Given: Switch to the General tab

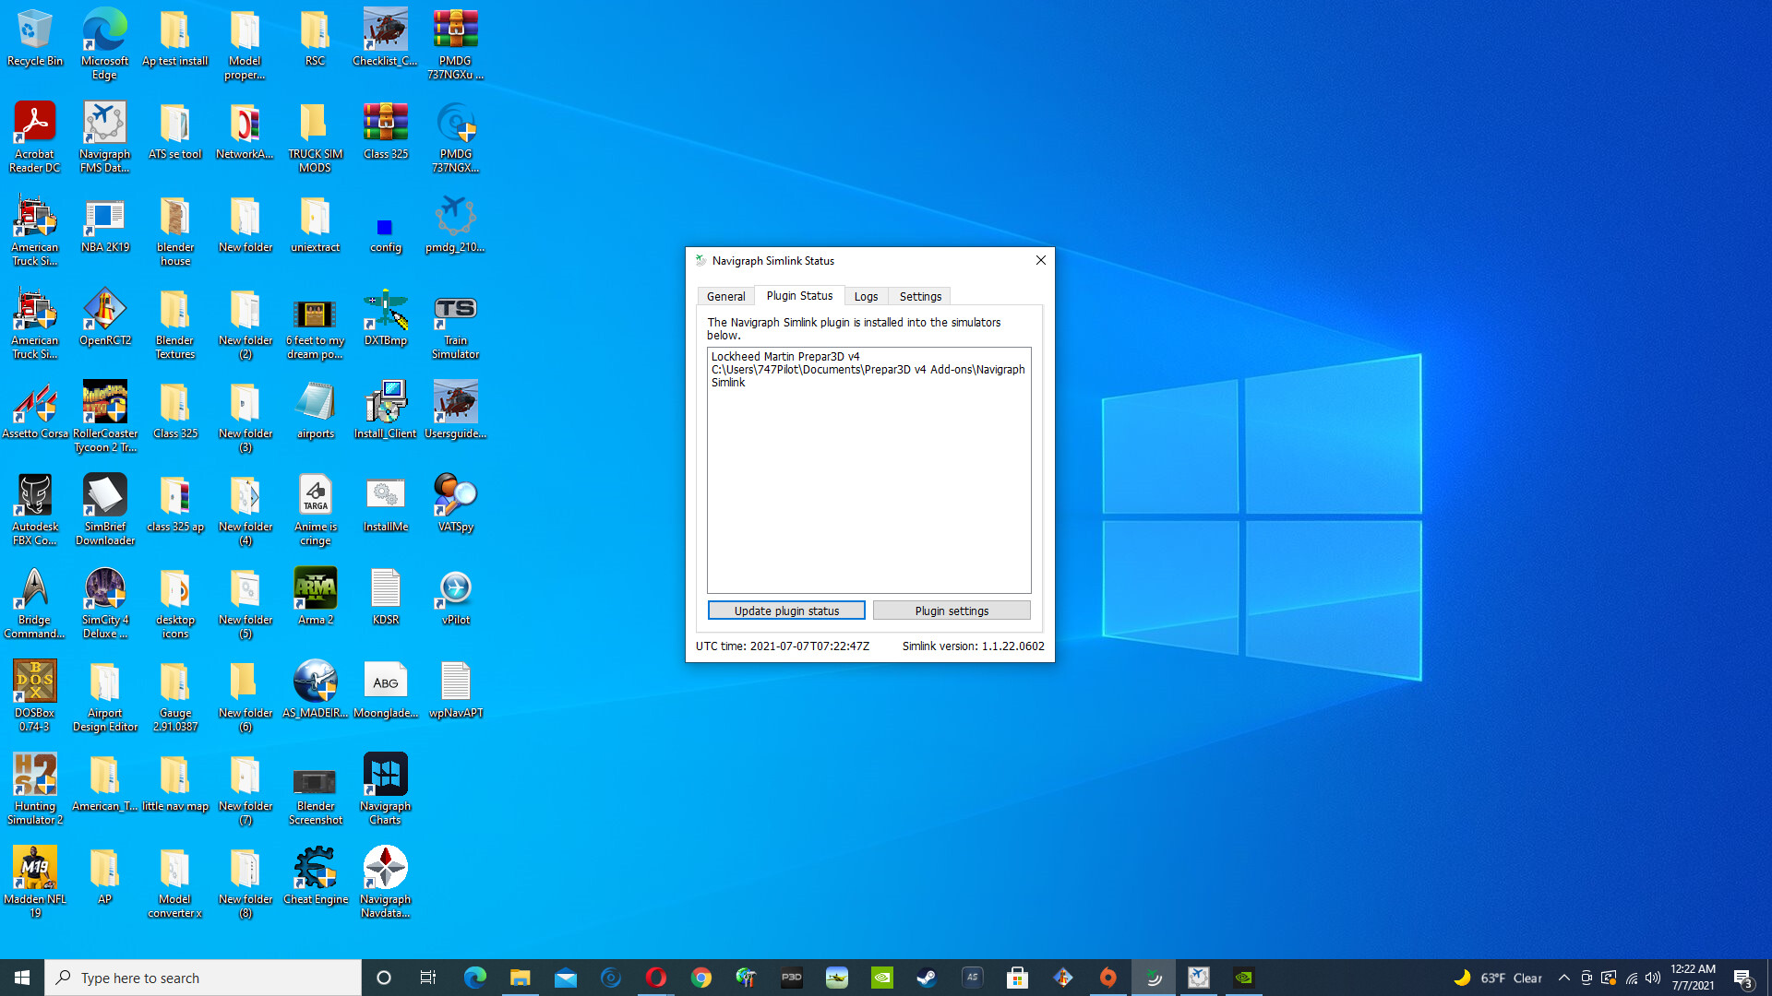Looking at the screenshot, I should click(x=725, y=296).
